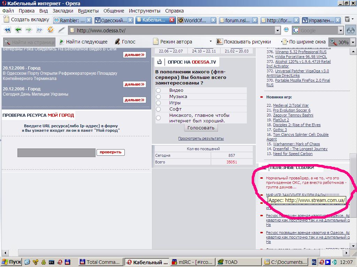The width and height of the screenshot is (357, 267).
Task: Toggle По ширине окна fit width
Action: click(304, 42)
